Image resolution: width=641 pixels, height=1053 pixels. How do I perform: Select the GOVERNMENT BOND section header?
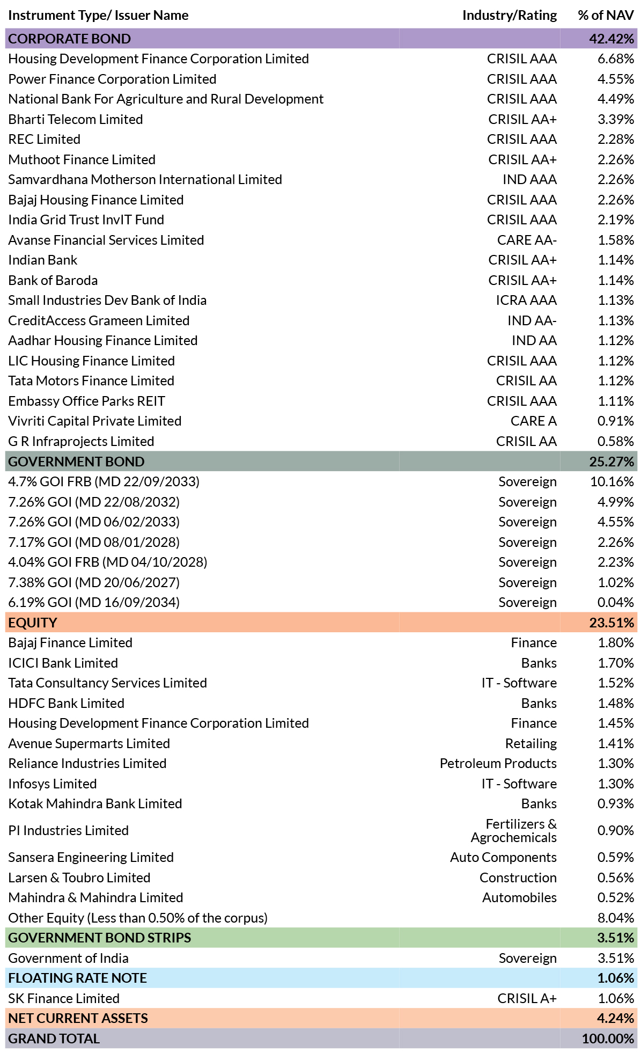76,462
